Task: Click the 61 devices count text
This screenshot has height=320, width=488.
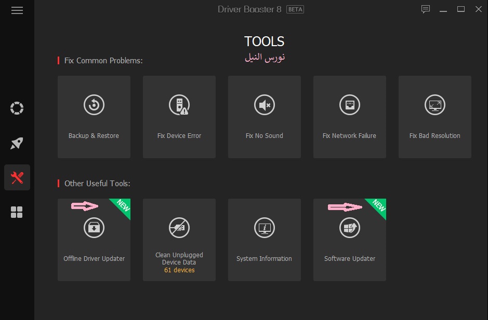Action: click(179, 270)
